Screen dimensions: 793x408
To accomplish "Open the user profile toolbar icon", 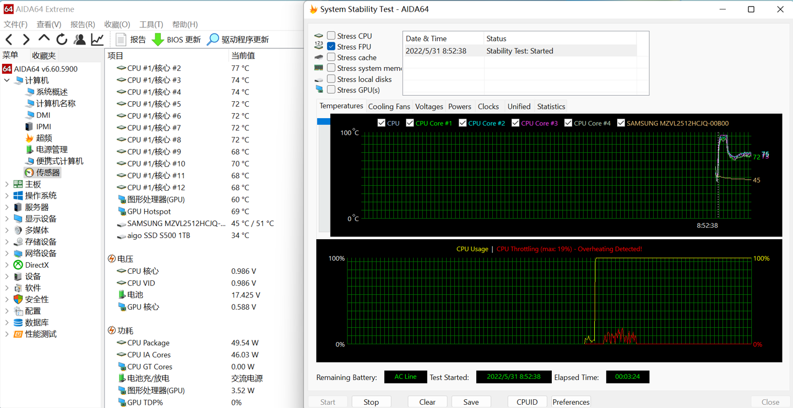I will [x=80, y=40].
